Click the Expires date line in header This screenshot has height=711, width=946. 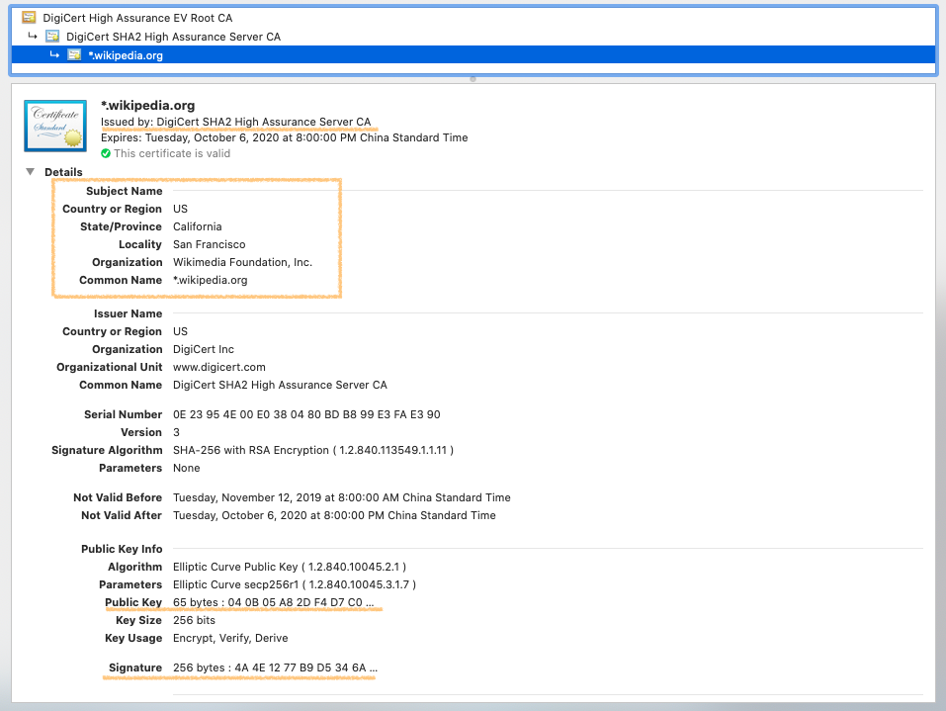point(284,137)
